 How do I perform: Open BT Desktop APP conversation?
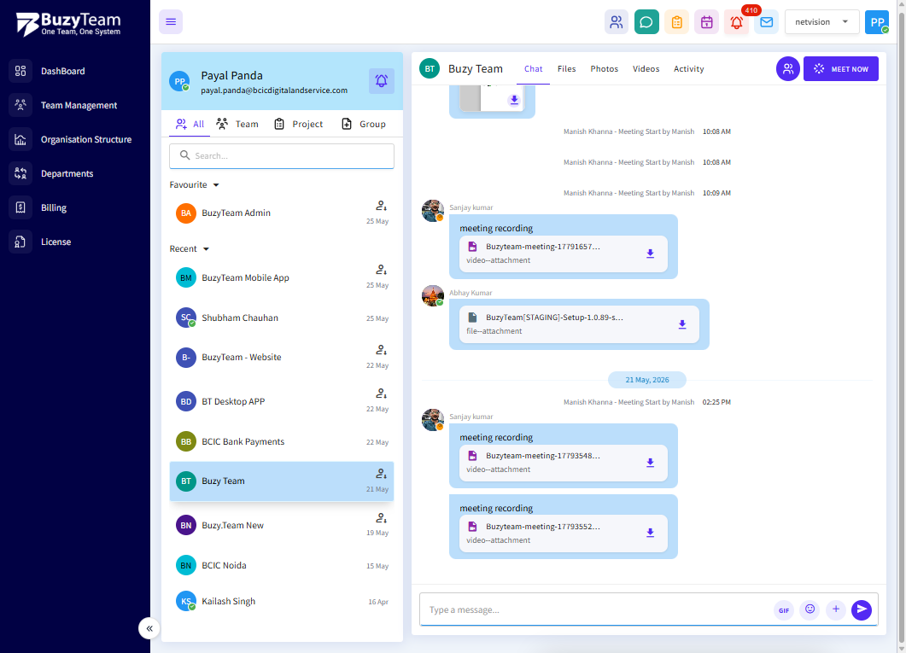click(x=282, y=401)
